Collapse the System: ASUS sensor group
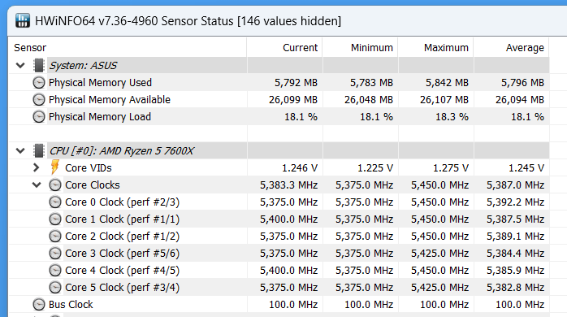Viewport: 567px width, 317px height. pos(20,66)
